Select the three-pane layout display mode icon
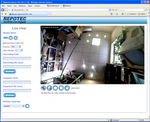Image resolution: width=150 pixels, height=122 pixels. tap(16, 38)
